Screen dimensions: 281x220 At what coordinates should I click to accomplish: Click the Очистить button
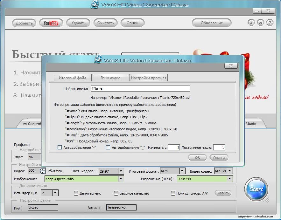(x=105, y=23)
